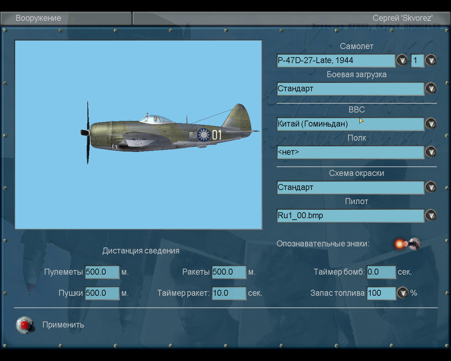
Task: Click the Пулеметы convergence distance field
Action: point(102,272)
